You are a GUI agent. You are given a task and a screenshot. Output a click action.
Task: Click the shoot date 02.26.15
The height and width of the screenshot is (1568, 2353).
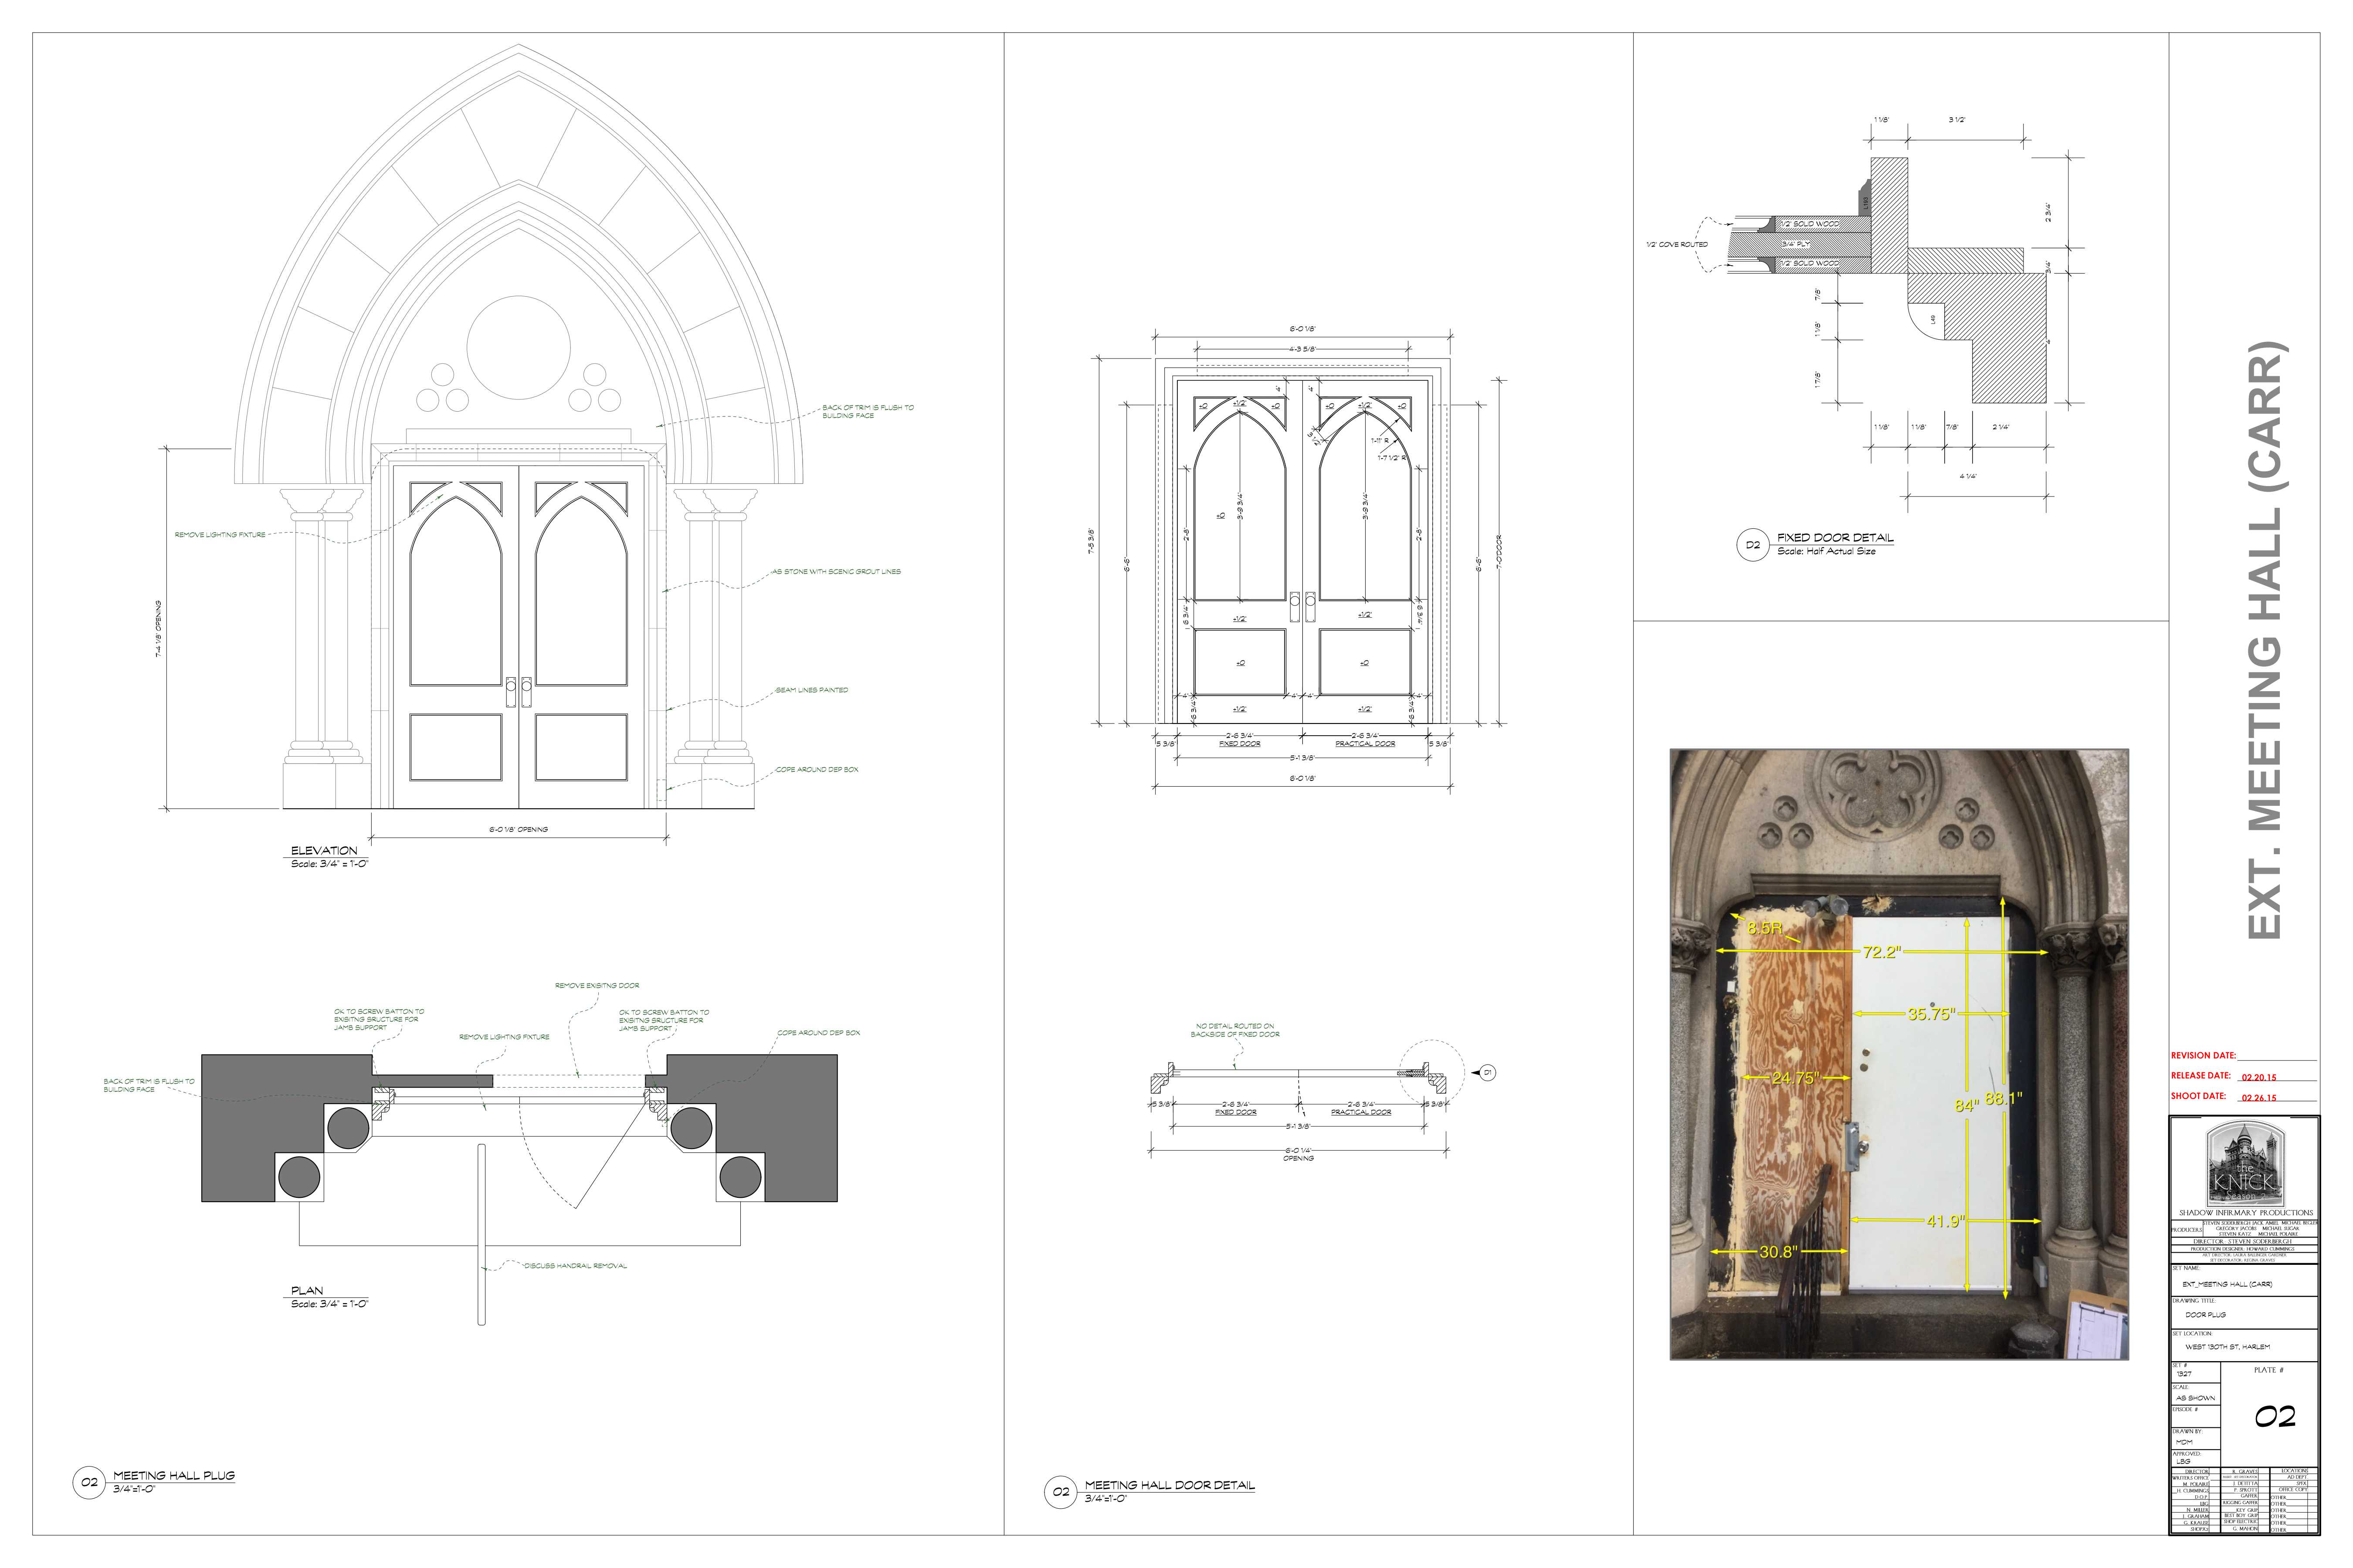2258,1097
